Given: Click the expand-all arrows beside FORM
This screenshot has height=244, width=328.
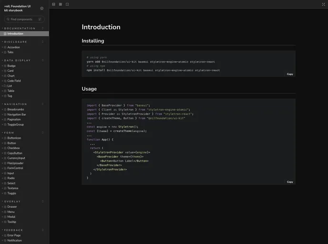Looking at the screenshot, I should (42, 132).
